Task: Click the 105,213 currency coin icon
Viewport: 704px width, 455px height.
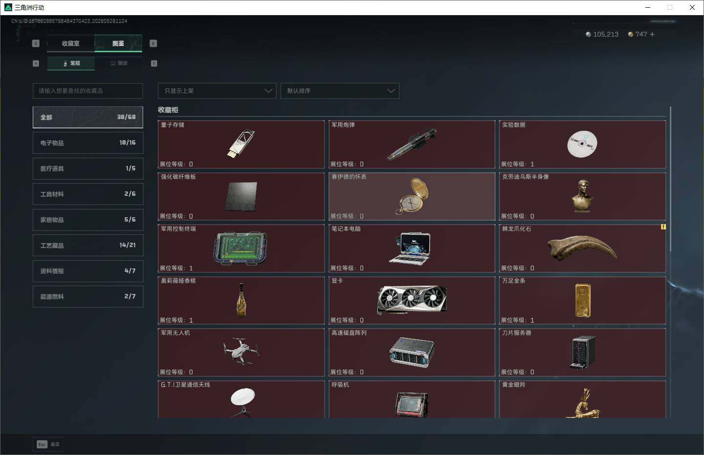Action: pos(588,34)
